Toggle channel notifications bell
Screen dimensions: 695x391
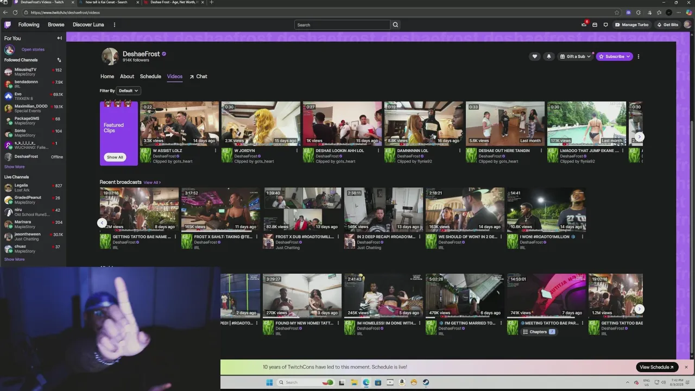(x=548, y=56)
